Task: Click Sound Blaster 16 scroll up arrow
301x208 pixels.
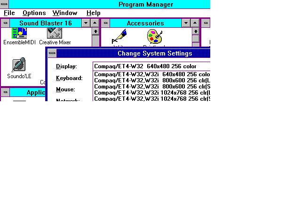Action: pyautogui.click(x=95, y=32)
